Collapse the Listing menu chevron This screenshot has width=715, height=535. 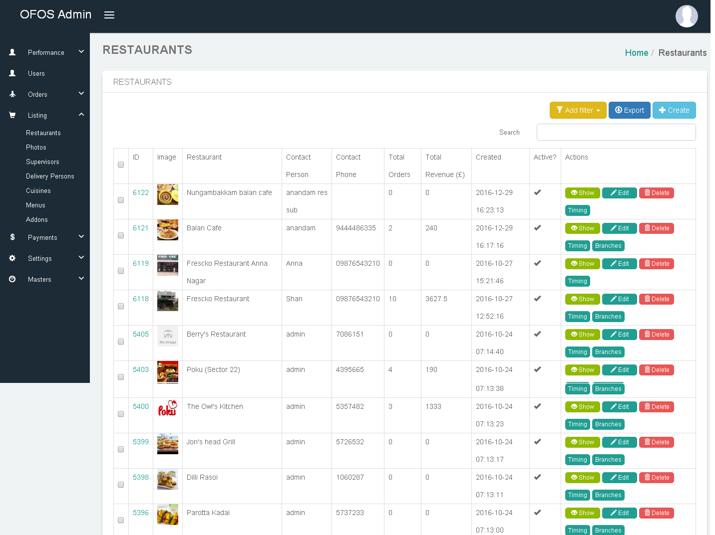pyautogui.click(x=81, y=114)
